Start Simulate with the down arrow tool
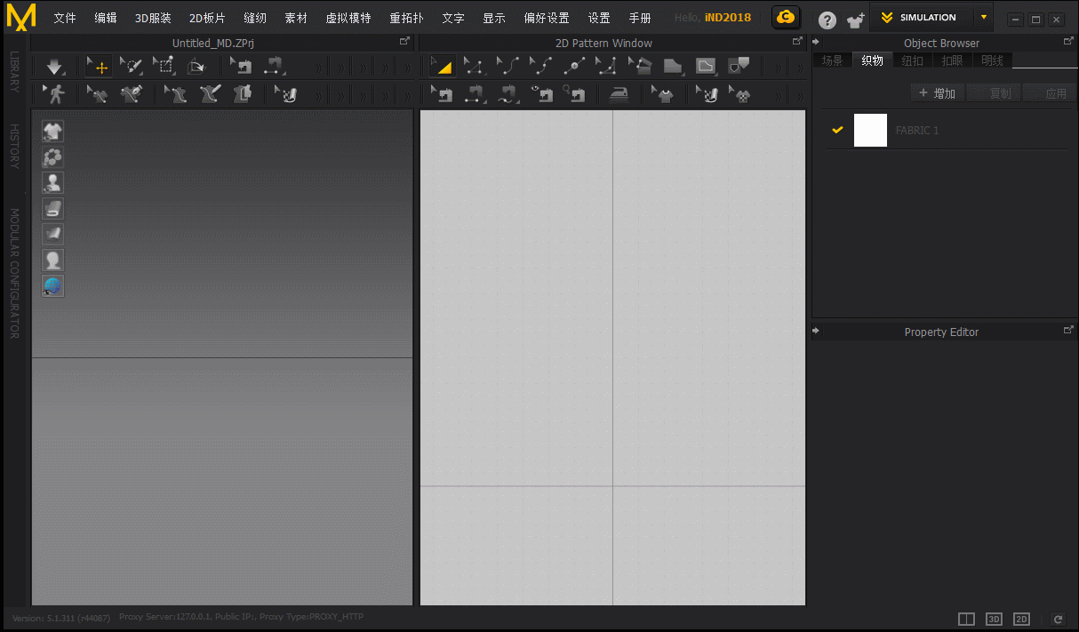 (54, 67)
